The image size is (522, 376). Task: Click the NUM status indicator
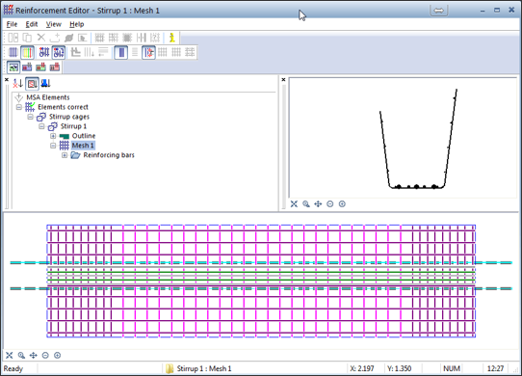click(452, 368)
